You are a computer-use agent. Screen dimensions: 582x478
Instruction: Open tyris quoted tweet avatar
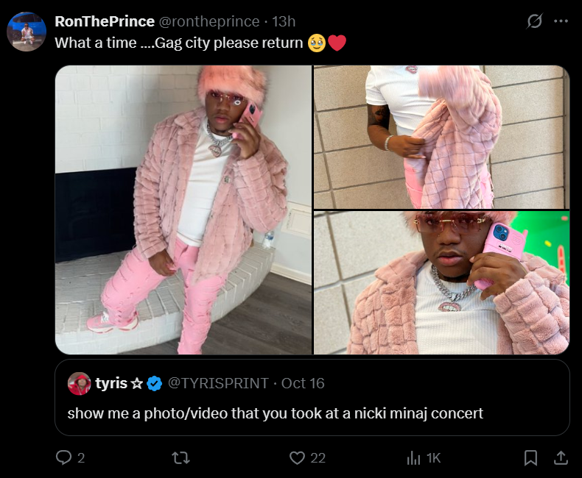click(79, 384)
